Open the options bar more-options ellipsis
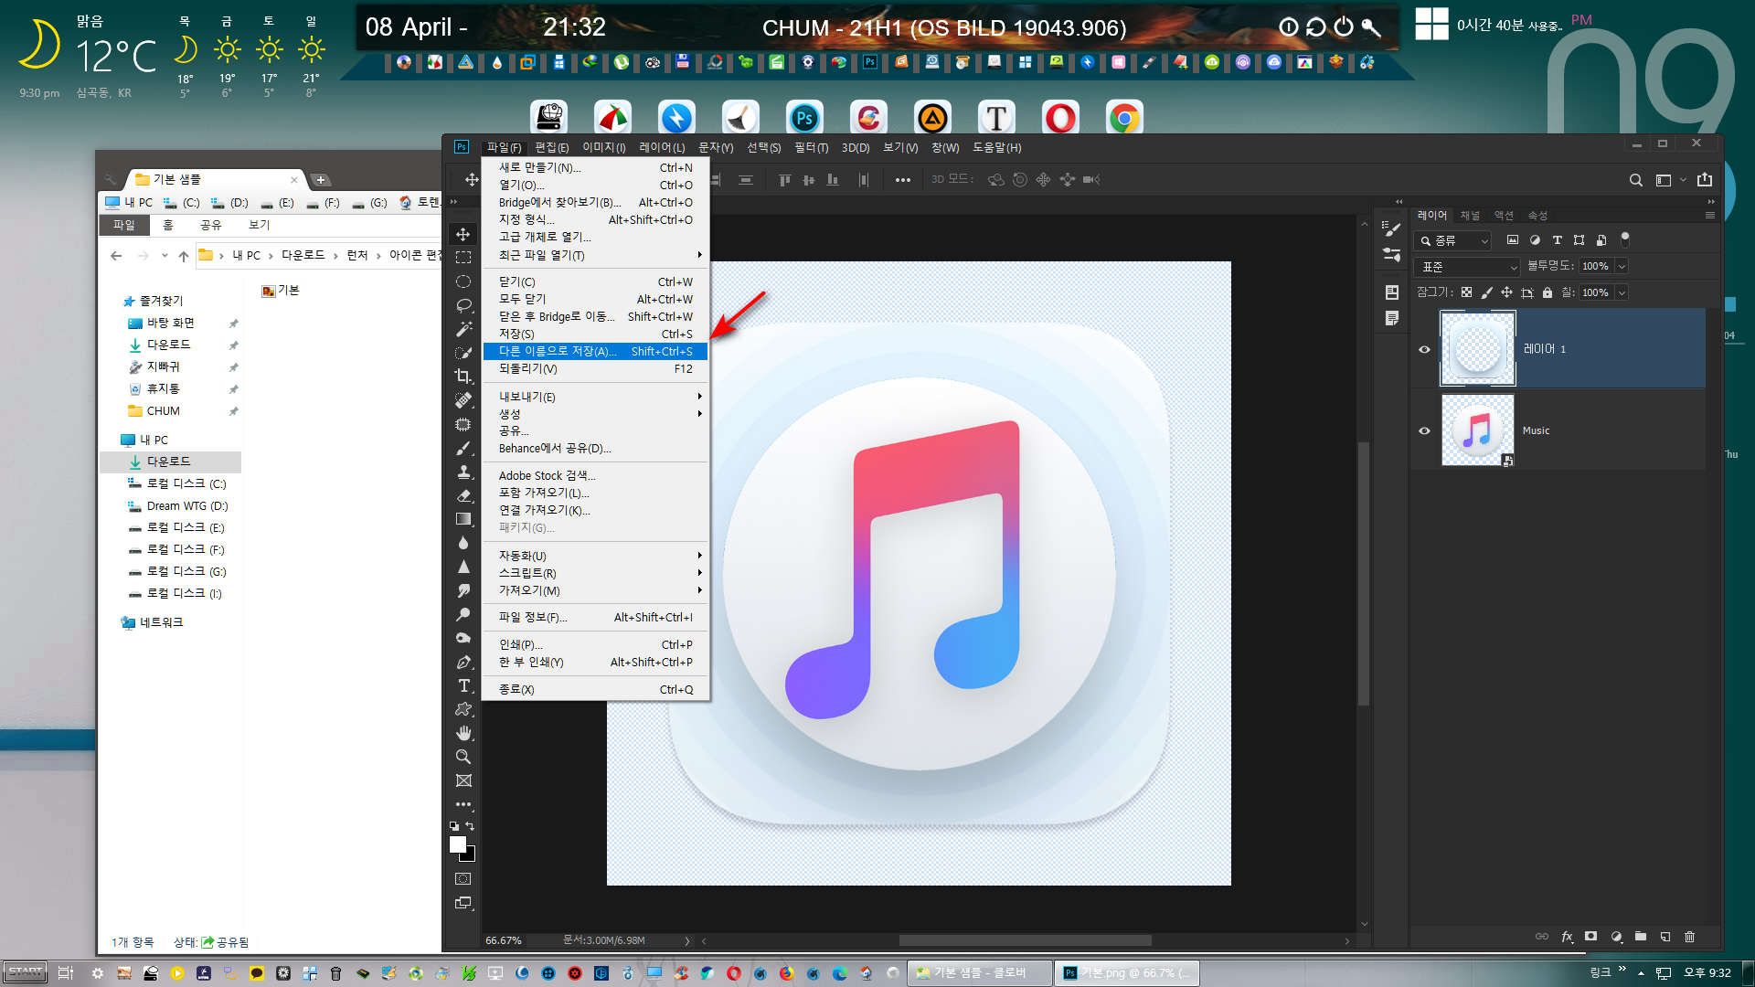The image size is (1755, 987). pos(903,180)
